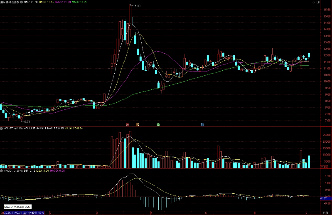Click the 日线 period label at bottom right
This screenshot has height=215, width=332.
click(x=326, y=213)
